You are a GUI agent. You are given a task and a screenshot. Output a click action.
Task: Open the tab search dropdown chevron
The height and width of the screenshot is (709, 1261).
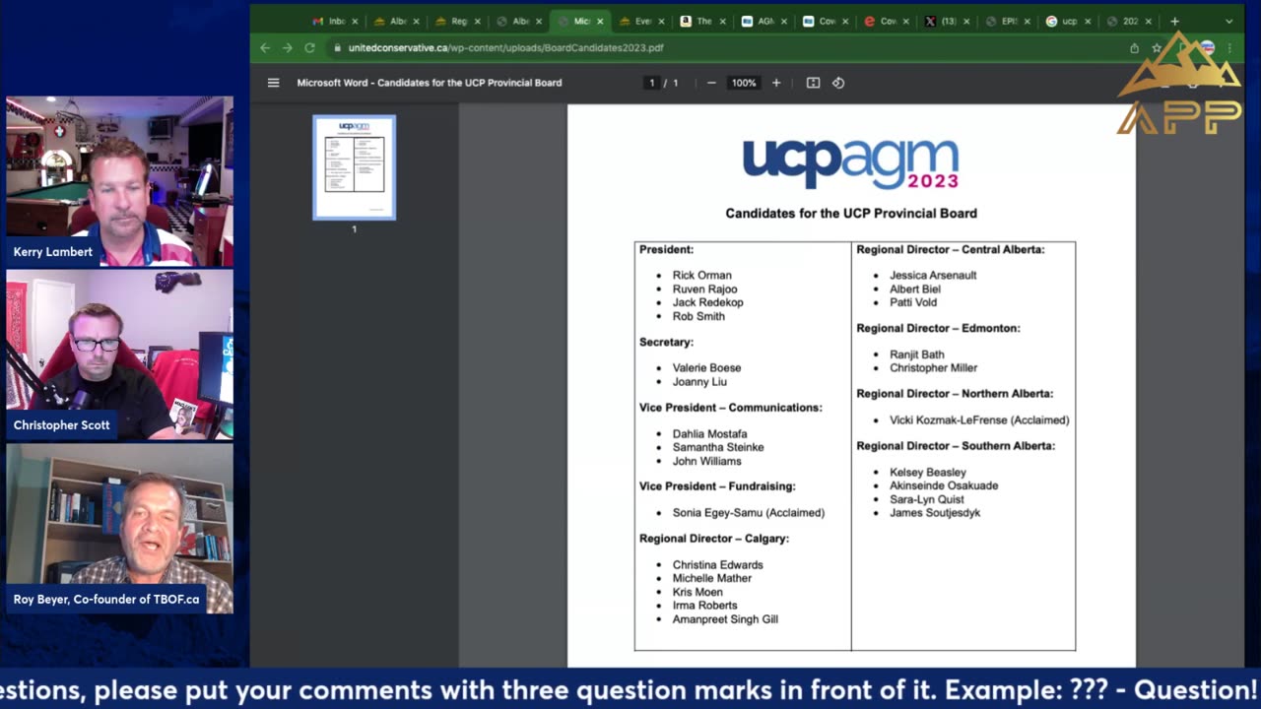1228,21
